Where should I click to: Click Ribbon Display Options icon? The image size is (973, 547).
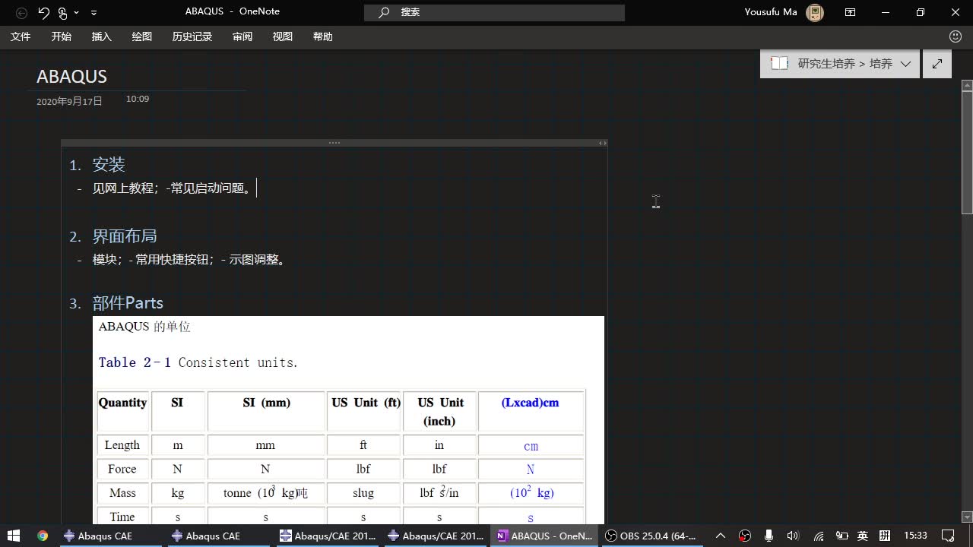click(x=851, y=12)
